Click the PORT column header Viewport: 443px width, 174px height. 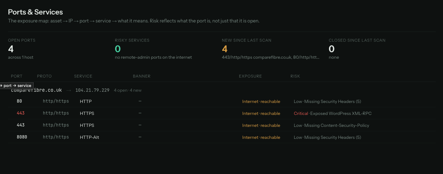coord(17,76)
